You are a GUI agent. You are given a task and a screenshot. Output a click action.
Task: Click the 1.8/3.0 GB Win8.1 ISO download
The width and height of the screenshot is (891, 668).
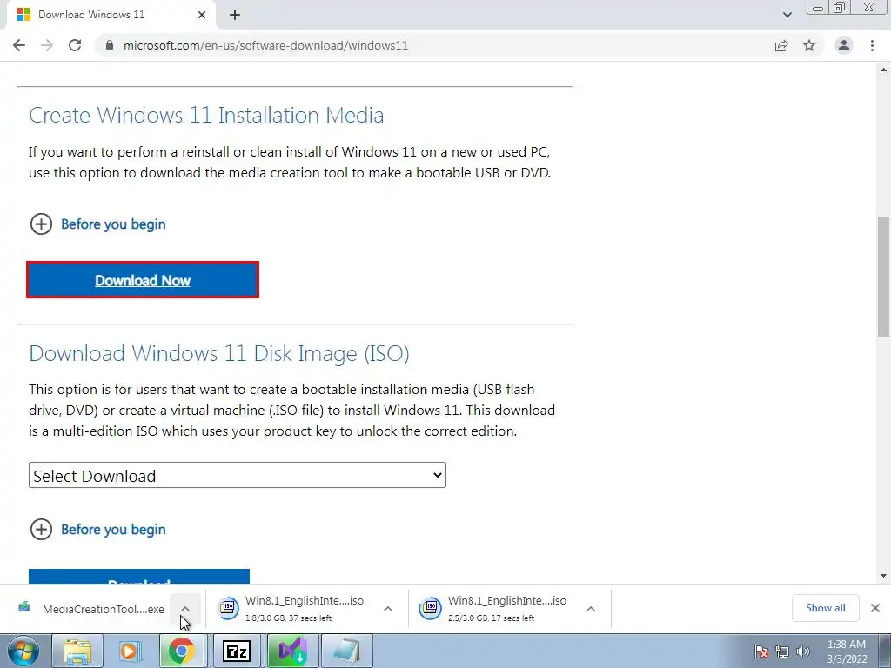pyautogui.click(x=292, y=609)
